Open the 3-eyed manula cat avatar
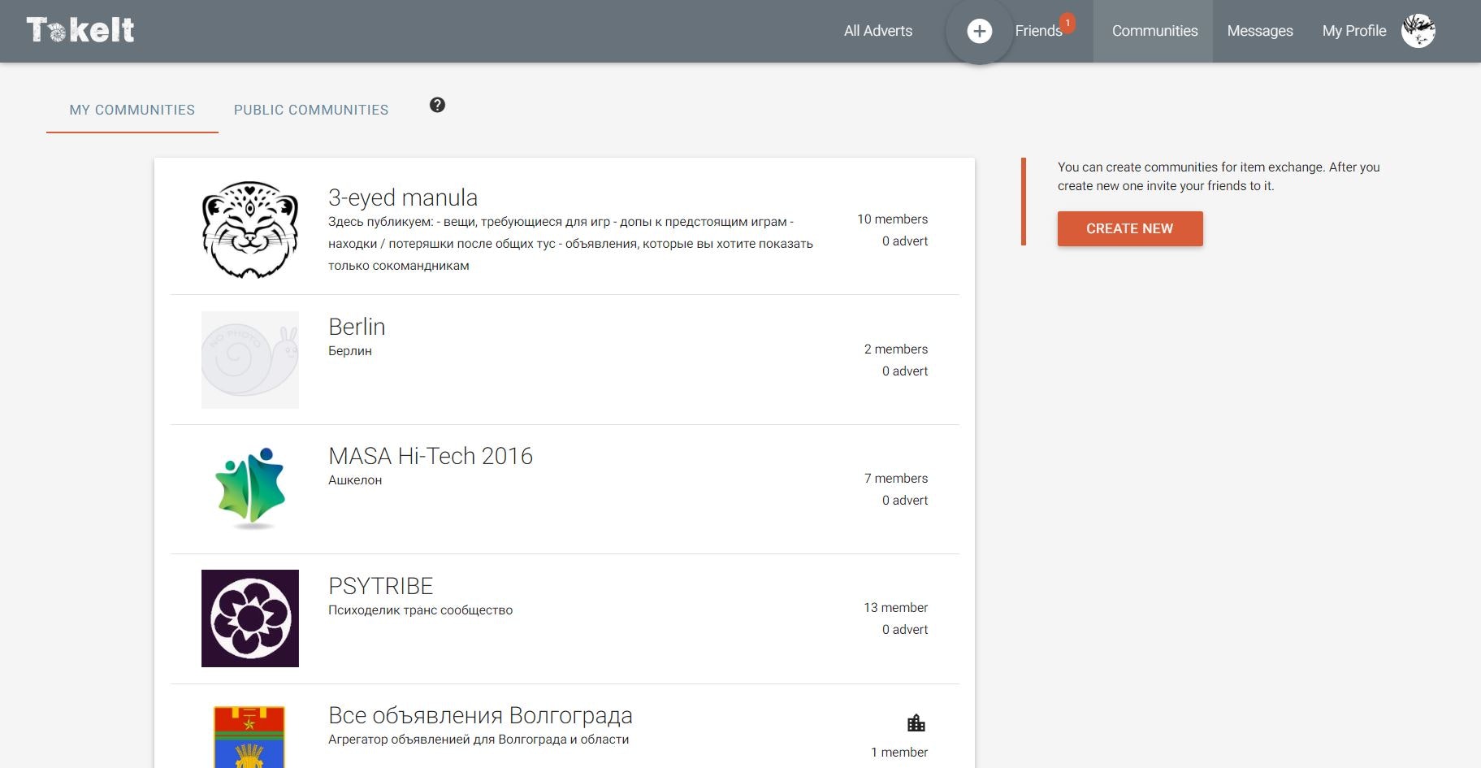 [250, 230]
